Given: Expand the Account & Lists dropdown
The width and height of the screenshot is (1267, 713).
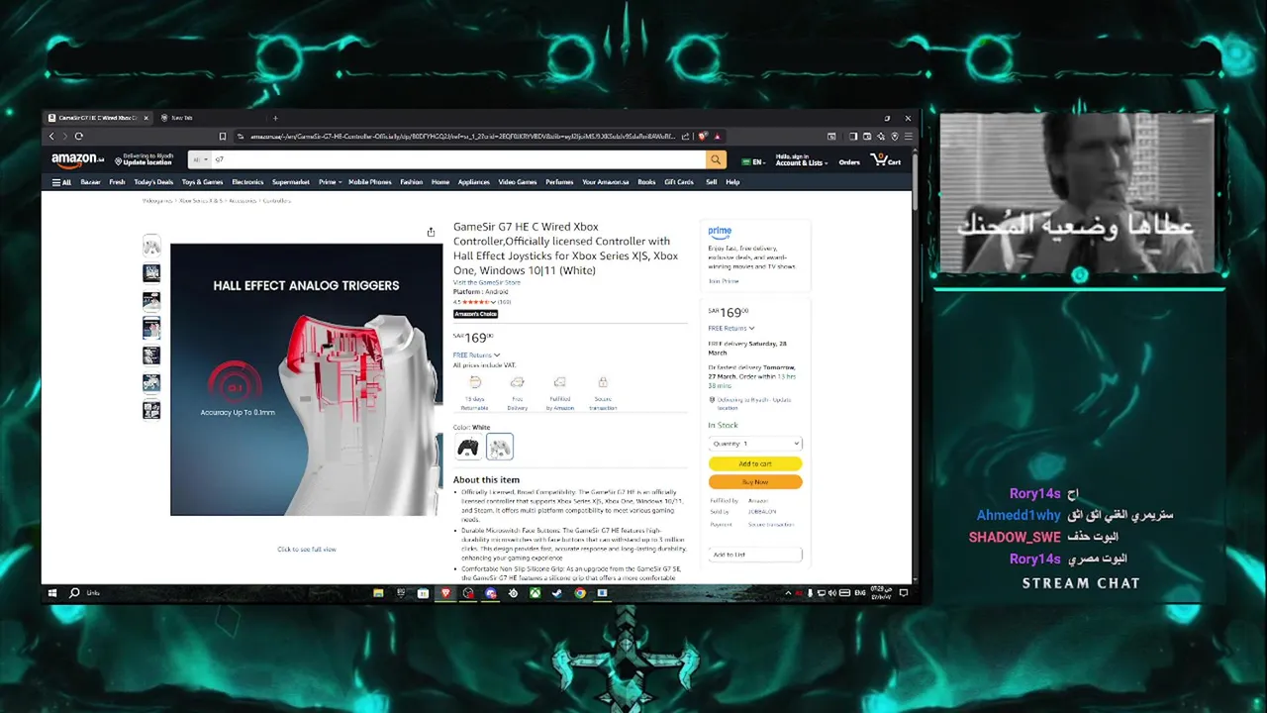Looking at the screenshot, I should 800,159.
